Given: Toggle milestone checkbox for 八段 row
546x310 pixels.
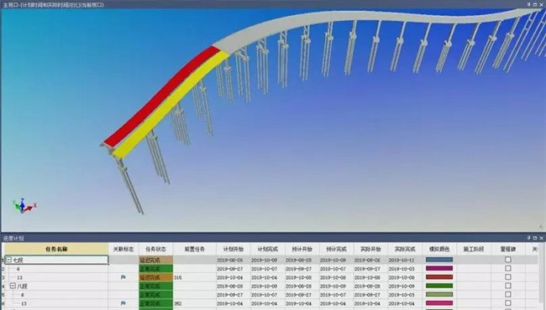Looking at the screenshot, I should coord(508,286).
